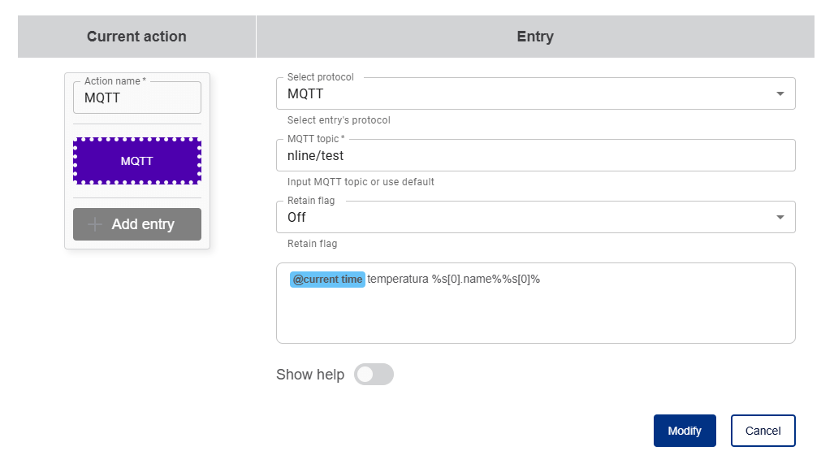Focus the Action name input field
Screen dimensions: 834x464
(136, 98)
